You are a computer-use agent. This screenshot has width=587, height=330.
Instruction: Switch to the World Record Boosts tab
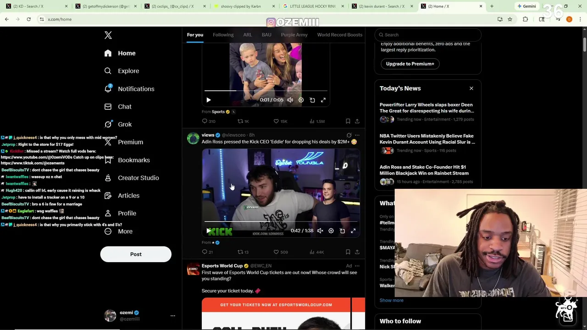[340, 35]
